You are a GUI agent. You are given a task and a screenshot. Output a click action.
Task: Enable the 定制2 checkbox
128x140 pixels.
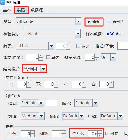(109, 22)
